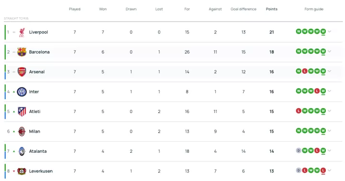Expand Milan's form guide chevron

point(329,131)
